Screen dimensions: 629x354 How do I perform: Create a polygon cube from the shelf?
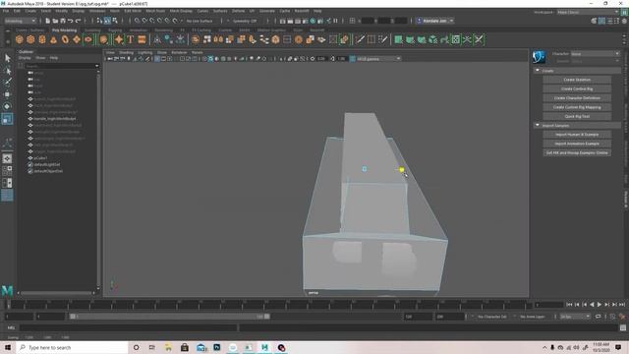[x=30, y=39]
